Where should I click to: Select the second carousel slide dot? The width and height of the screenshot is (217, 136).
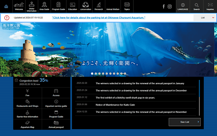[x=96, y=73]
